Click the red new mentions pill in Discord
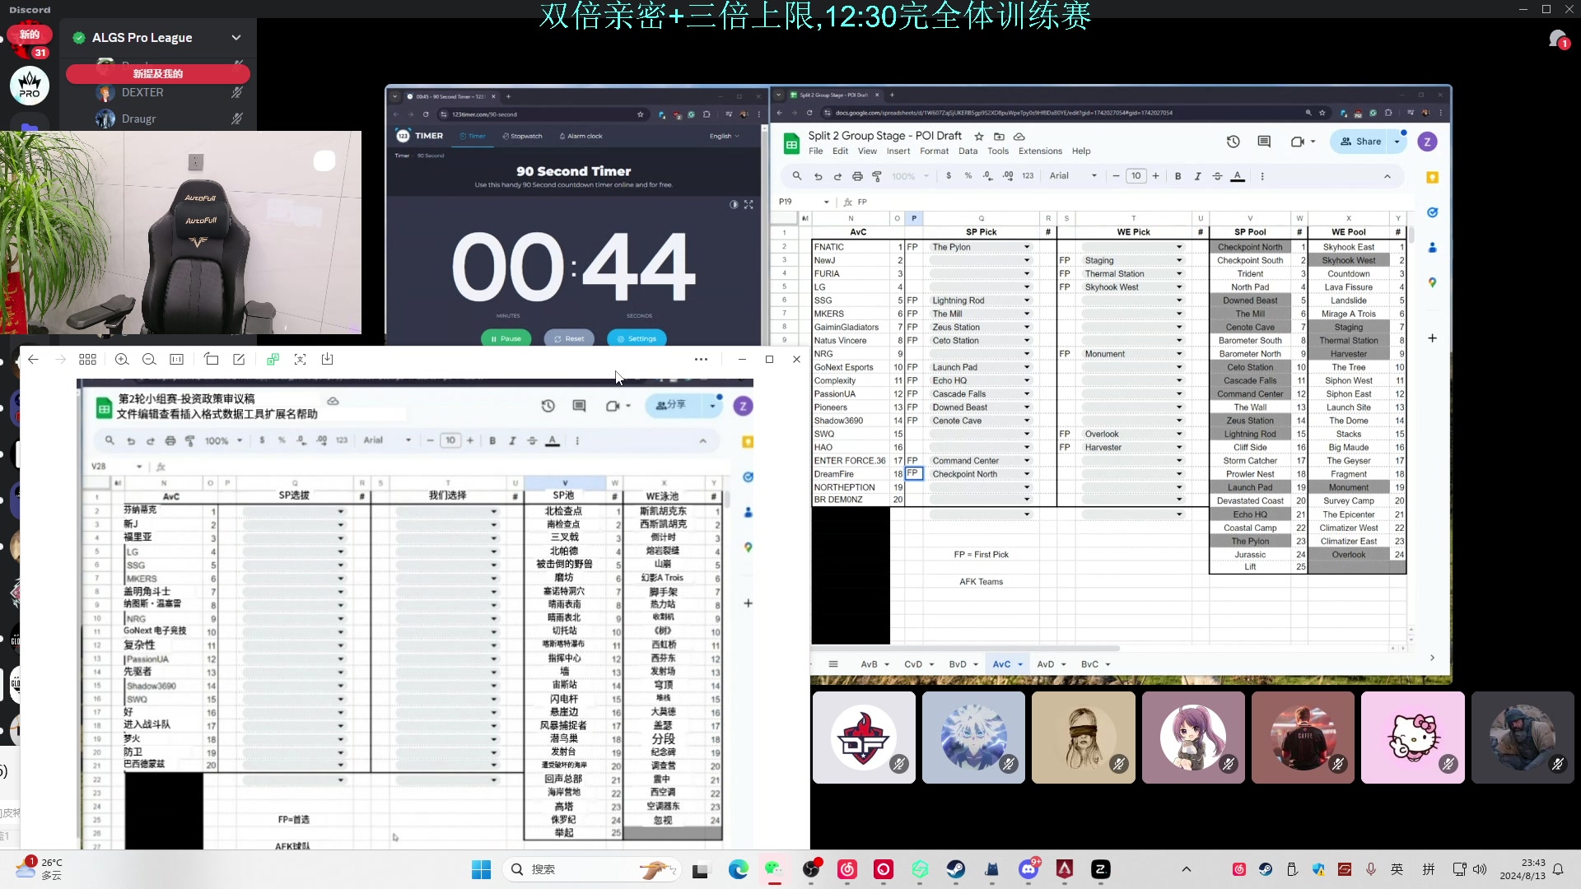The height and width of the screenshot is (889, 1581). coord(157,74)
